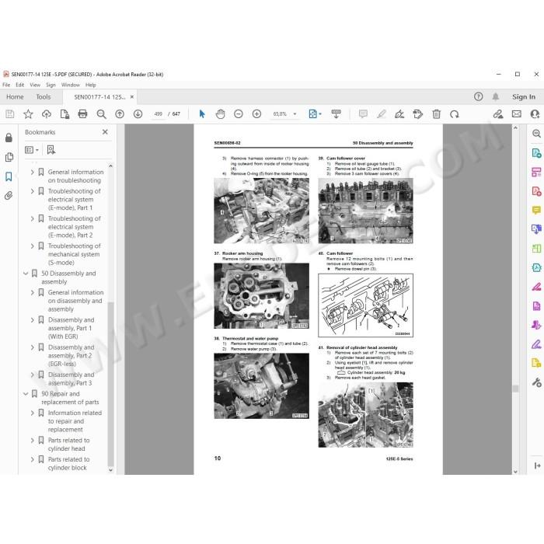Image resolution: width=544 pixels, height=544 pixels.
Task: Open Parts related to cylinder block bookmark
Action: tap(68, 463)
